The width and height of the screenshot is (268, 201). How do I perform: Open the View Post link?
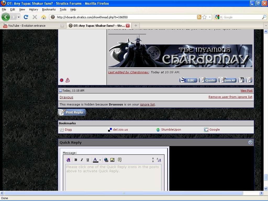coord(247,91)
